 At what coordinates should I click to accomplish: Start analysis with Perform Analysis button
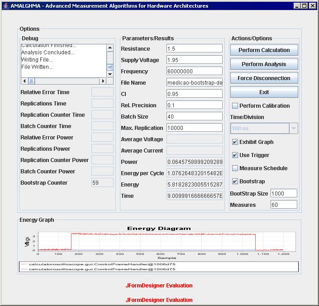click(x=264, y=64)
